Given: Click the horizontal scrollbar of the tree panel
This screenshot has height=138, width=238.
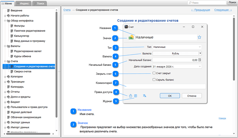Looking at the screenshot, I should (29, 134).
